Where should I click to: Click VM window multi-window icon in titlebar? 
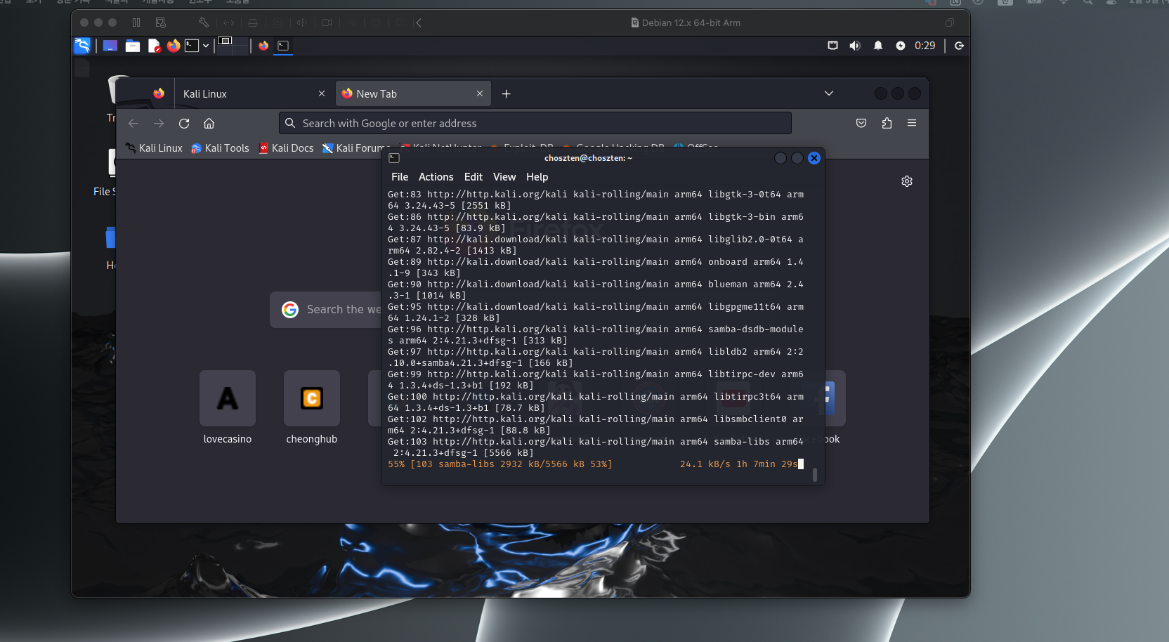949,22
